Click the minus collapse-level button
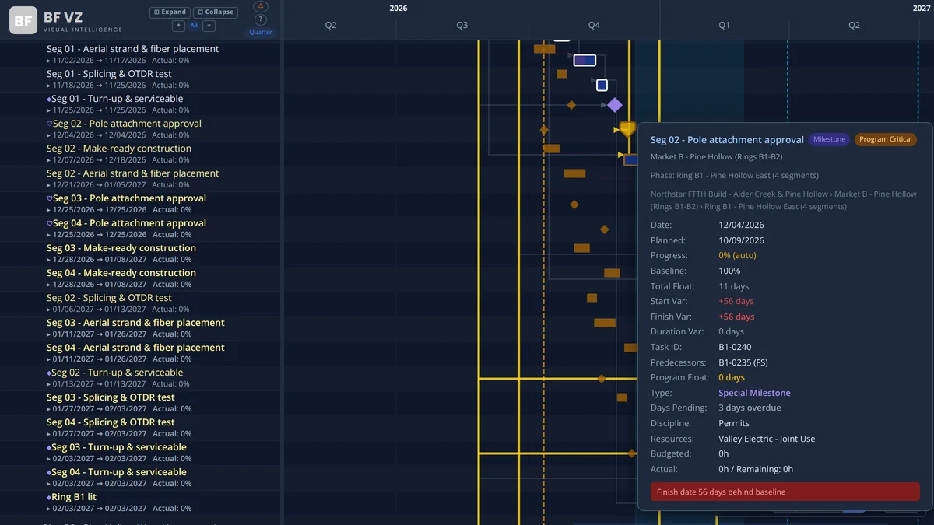The height and width of the screenshot is (525, 934). point(209,26)
